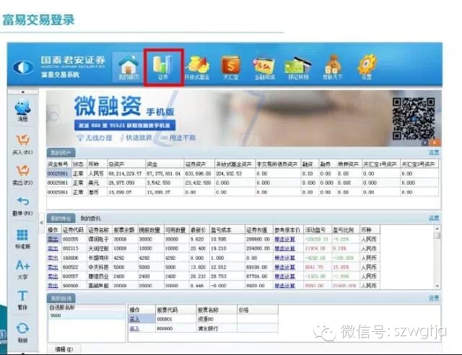Screen dimensions: 462x355
Task: Click 单击计算 link in 002055 row
Action: 284,239
